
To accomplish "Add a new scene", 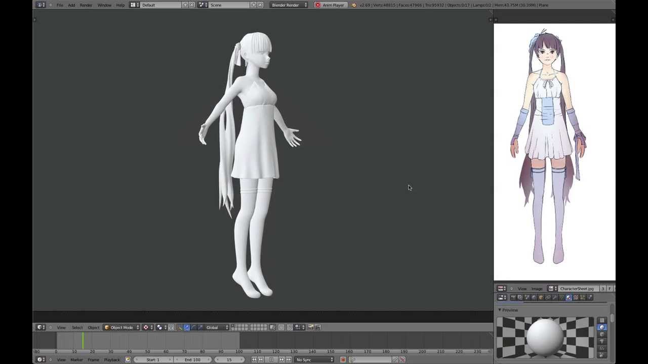I will point(254,5).
